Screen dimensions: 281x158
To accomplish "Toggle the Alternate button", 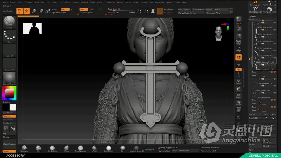I will [x=9, y=116].
